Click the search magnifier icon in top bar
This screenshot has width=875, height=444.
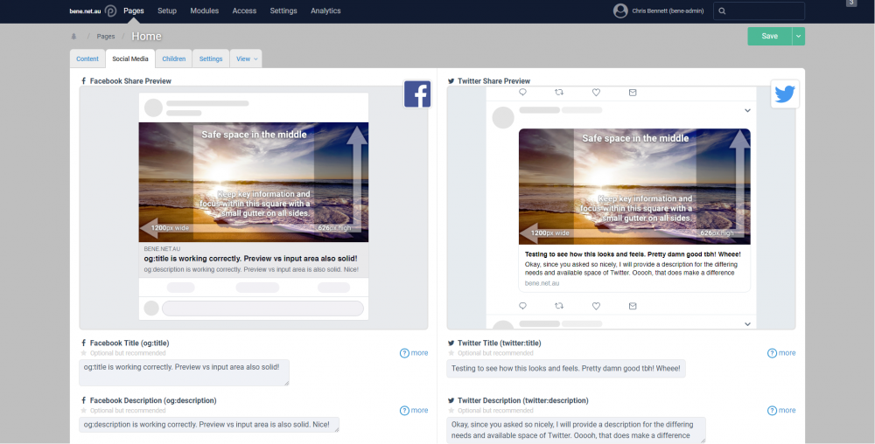pyautogui.click(x=723, y=11)
